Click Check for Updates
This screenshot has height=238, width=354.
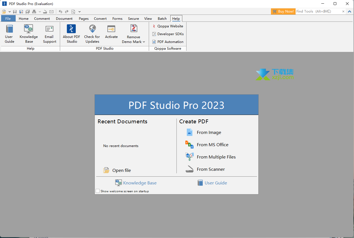pos(92,34)
